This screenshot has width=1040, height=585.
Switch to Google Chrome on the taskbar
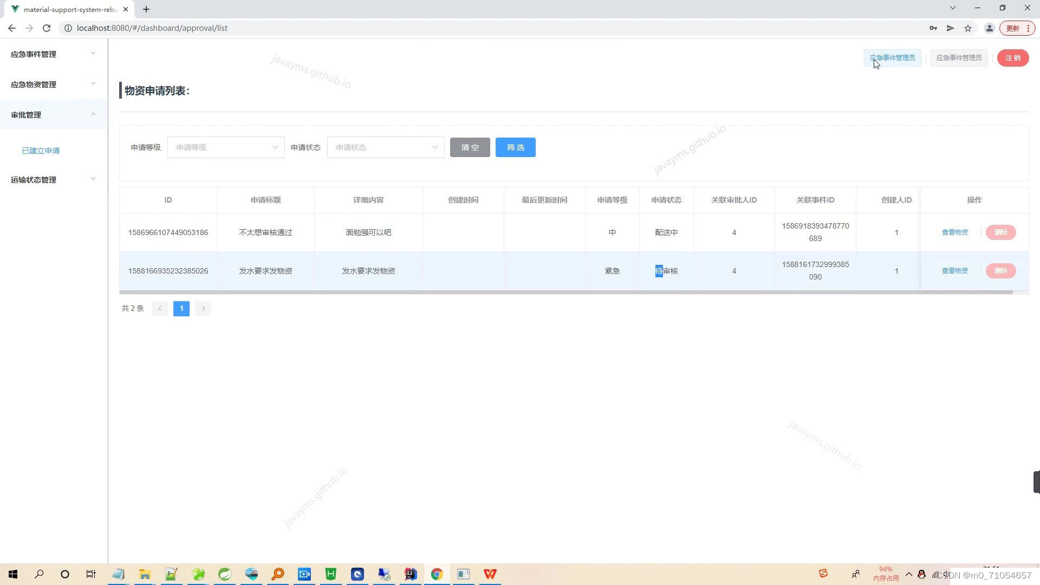(x=437, y=574)
